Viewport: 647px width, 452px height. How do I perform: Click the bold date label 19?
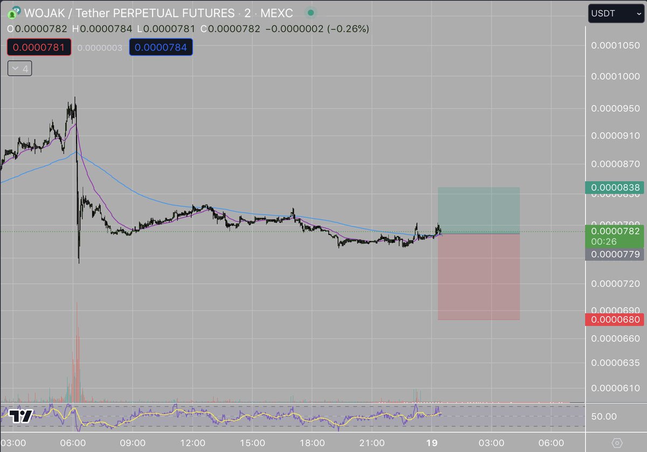(431, 442)
